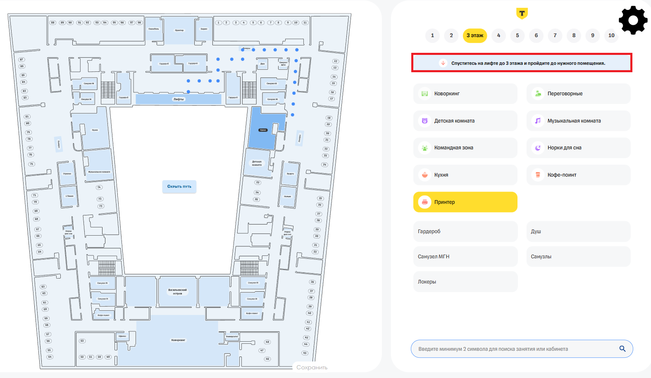
Task: Select the Переговорные category
Action: click(x=578, y=94)
